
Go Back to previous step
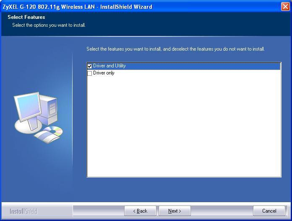pyautogui.click(x=140, y=211)
